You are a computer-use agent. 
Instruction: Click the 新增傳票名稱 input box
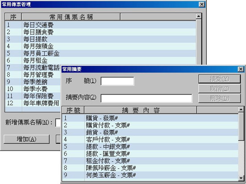point(58,123)
